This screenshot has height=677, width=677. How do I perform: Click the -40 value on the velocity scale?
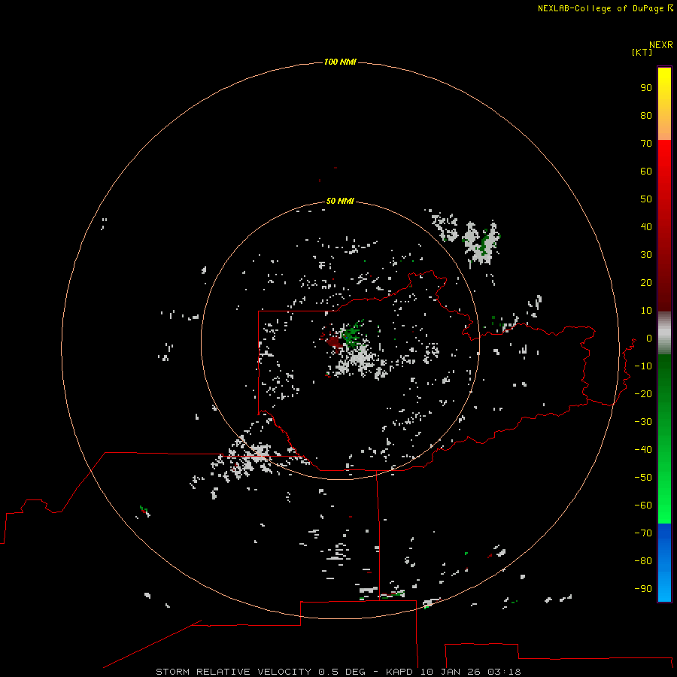pyautogui.click(x=643, y=450)
